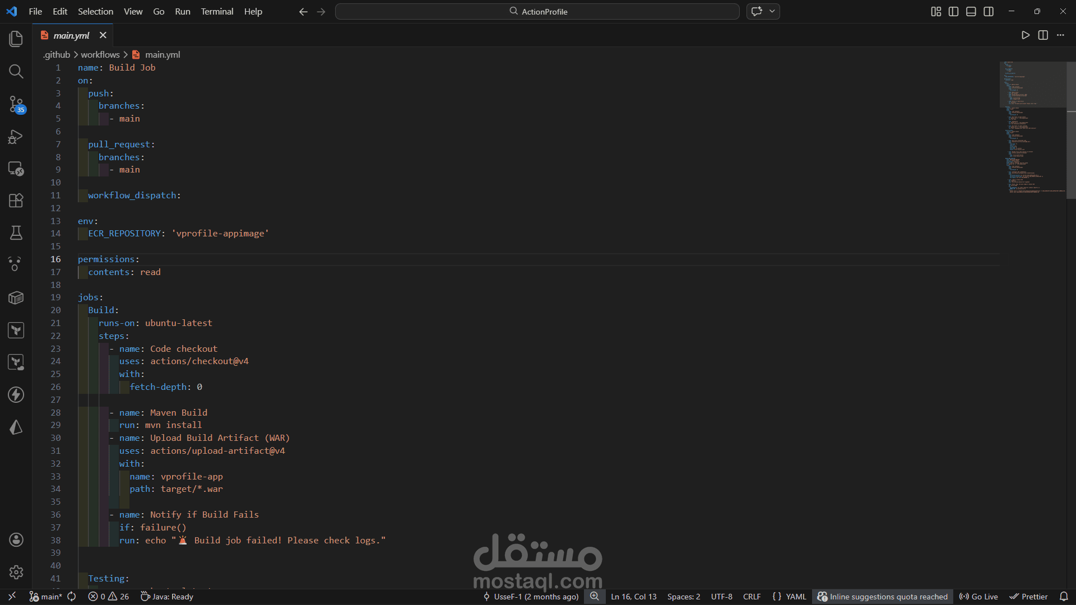The height and width of the screenshot is (605, 1076).
Task: Open Accounts icon in activity bar
Action: pos(16,539)
